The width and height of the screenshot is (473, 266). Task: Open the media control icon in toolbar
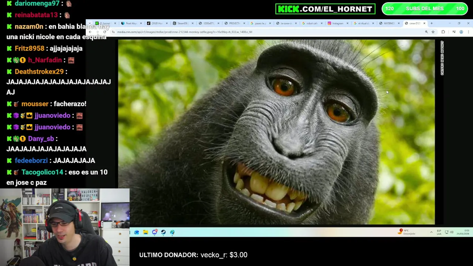[x=454, y=32]
